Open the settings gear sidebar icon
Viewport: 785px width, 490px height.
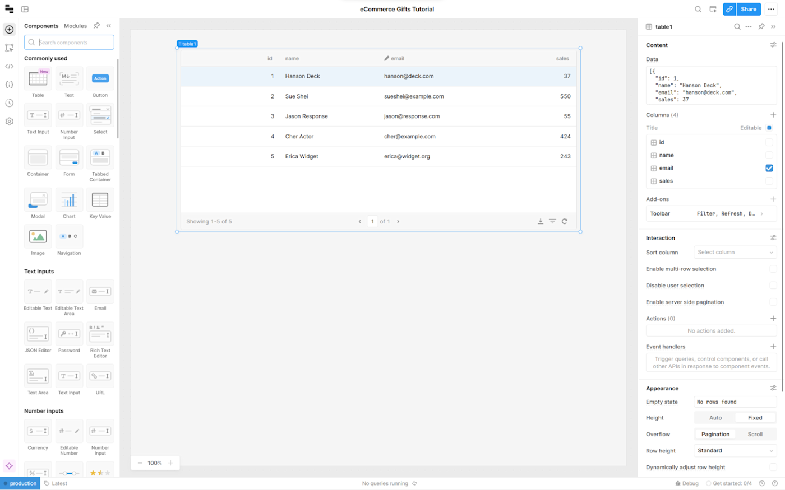click(x=9, y=122)
